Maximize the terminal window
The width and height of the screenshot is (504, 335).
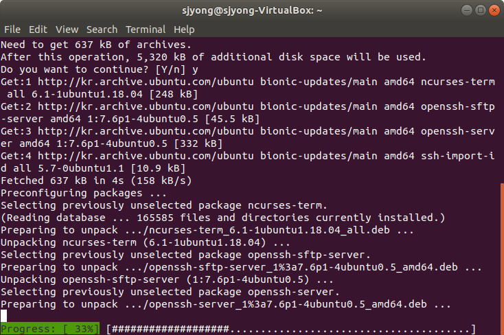pos(481,10)
